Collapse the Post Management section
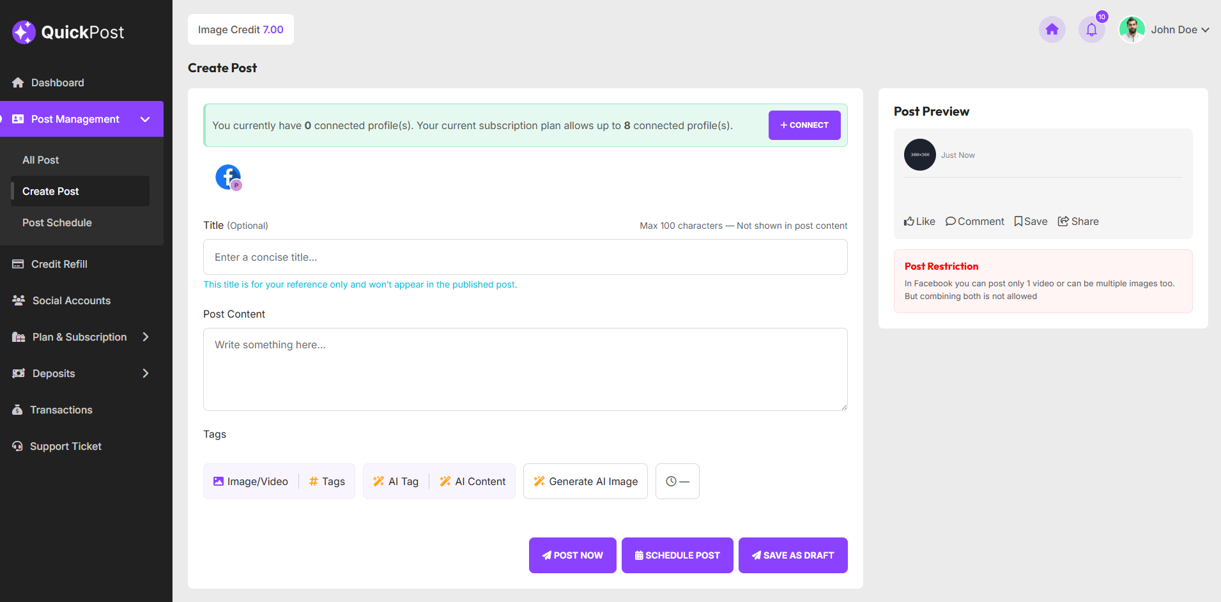 [145, 119]
